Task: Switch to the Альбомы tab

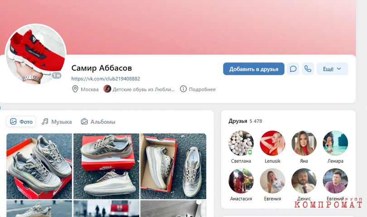Action: (x=98, y=122)
